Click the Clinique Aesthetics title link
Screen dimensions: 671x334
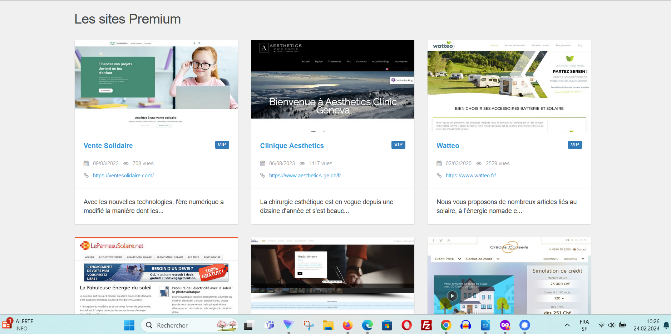(292, 146)
